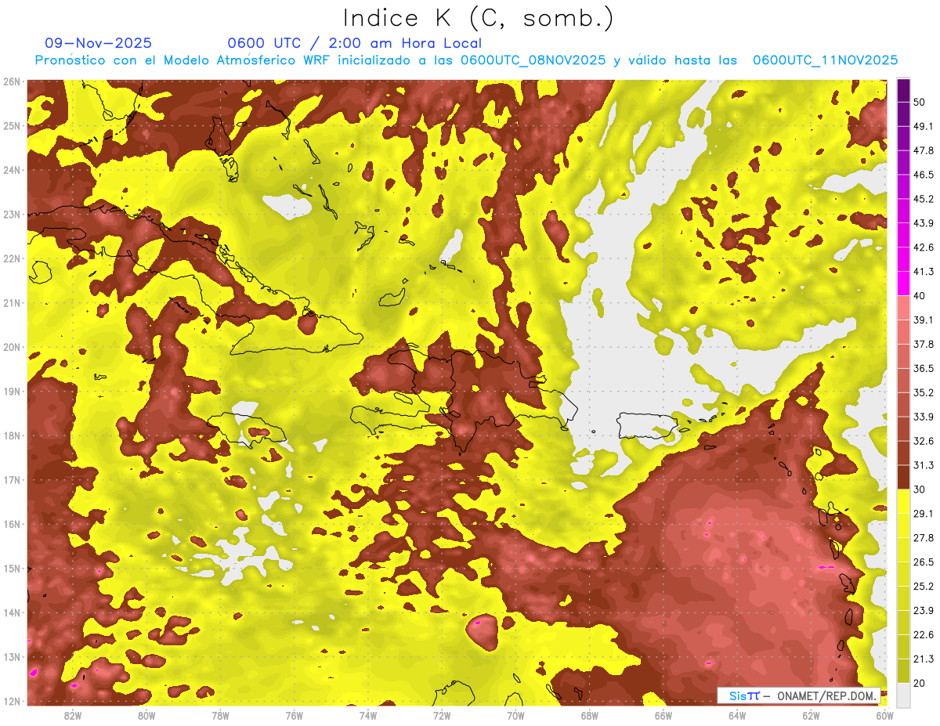Click the latitude label '12N'
This screenshot has height=726, width=940.
pyautogui.click(x=12, y=701)
